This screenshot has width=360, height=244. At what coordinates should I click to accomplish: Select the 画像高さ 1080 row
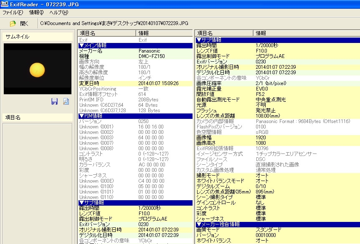[x=278, y=143]
